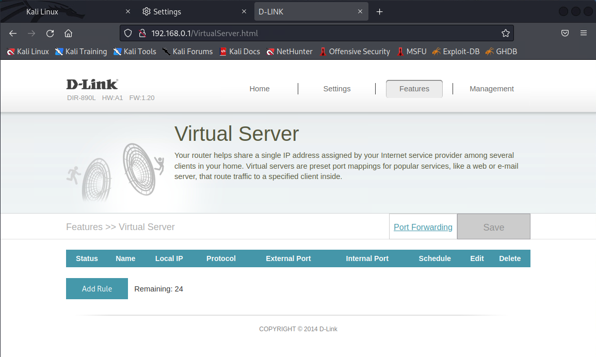The image size is (596, 357).
Task: Switch to the Settings browser tab
Action: tap(194, 11)
